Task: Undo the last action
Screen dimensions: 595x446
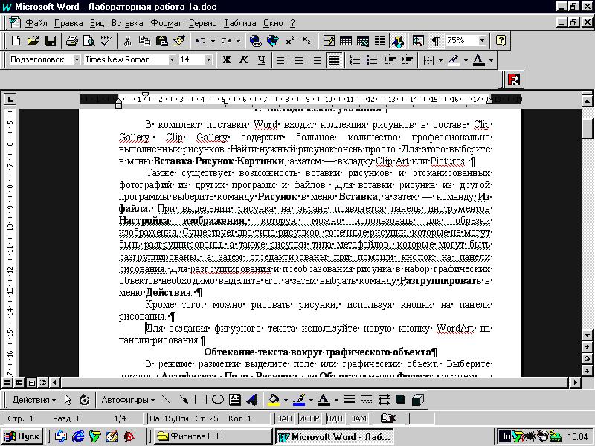Action: pos(201,41)
